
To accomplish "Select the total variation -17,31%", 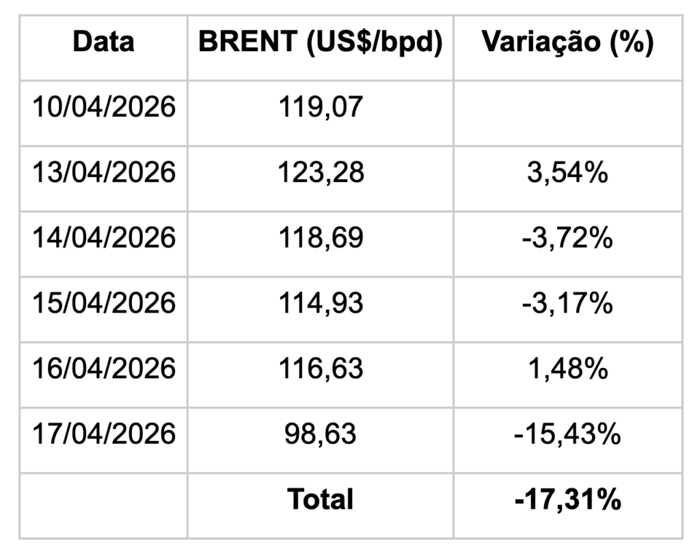I will click(x=567, y=499).
